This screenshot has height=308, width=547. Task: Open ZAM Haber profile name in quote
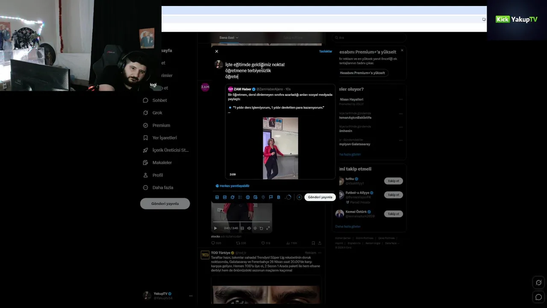[242, 89]
